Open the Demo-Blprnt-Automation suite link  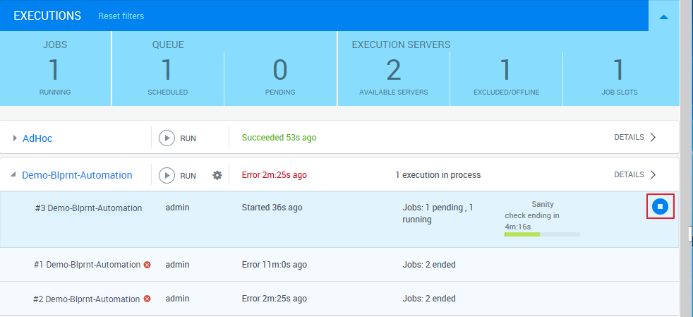point(77,175)
